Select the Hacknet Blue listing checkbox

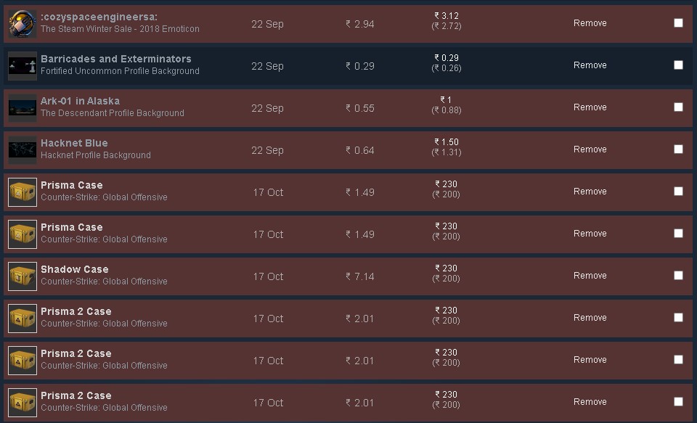coord(678,149)
